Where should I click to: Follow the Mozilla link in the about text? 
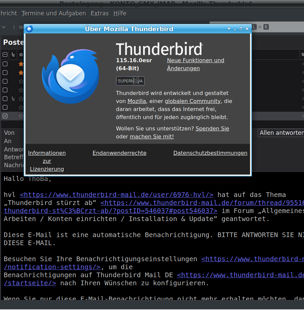[x=136, y=101]
